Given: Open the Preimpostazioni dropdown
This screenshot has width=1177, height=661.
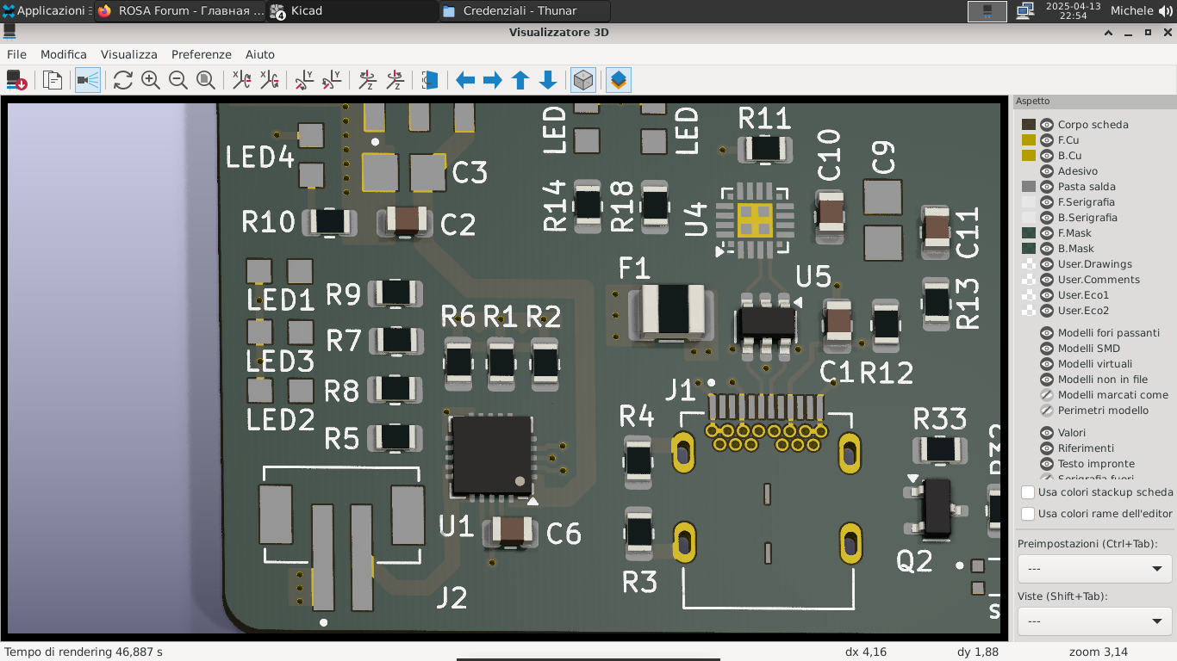Looking at the screenshot, I should pos(1094,569).
